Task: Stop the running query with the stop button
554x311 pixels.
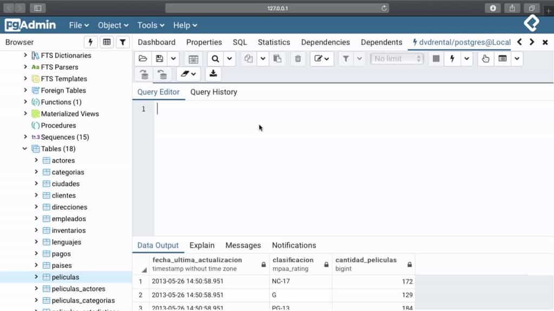Action: click(436, 58)
